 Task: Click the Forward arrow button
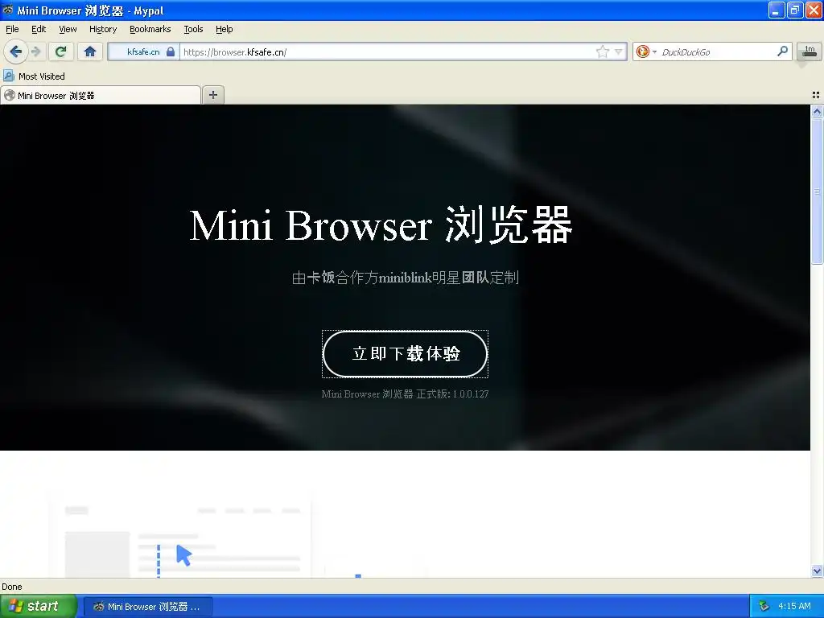pyautogui.click(x=36, y=51)
